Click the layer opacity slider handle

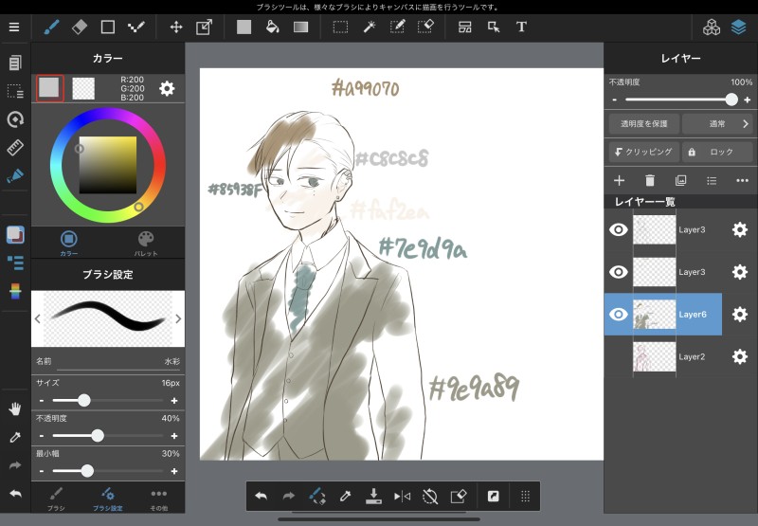[731, 100]
